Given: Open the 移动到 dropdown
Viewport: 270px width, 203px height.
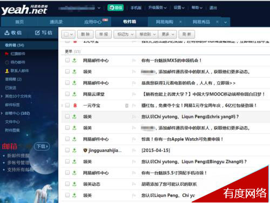Looking at the screenshot, I should (x=147, y=34).
